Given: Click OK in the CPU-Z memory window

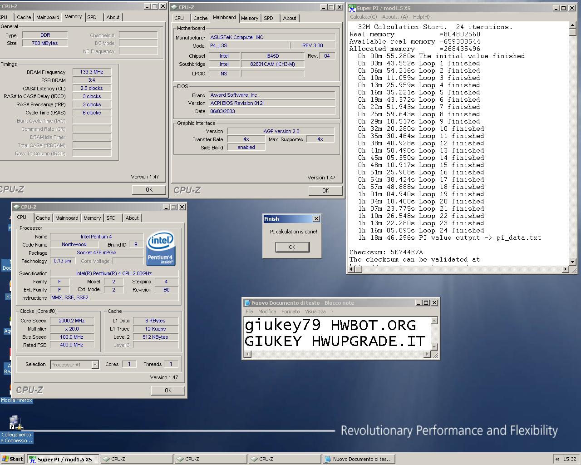Looking at the screenshot, I should pos(149,189).
